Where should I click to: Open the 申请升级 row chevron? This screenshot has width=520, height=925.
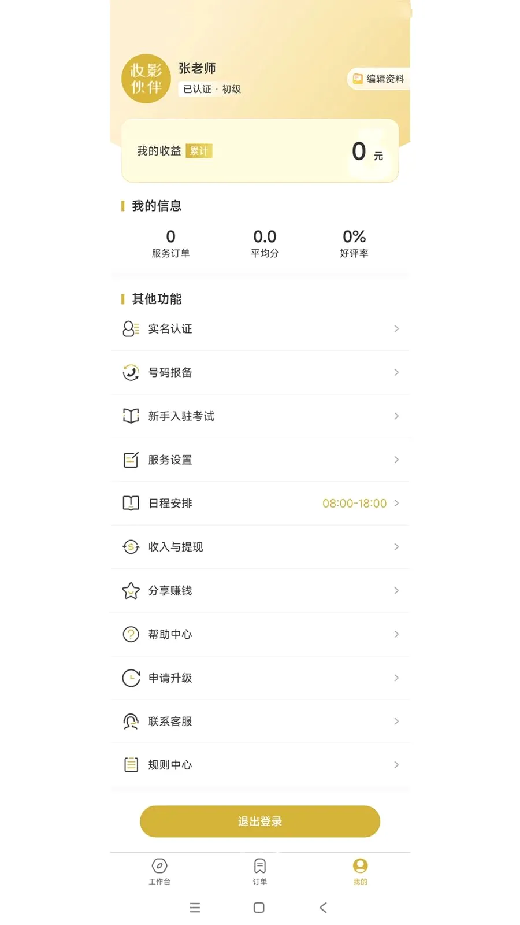[x=396, y=678]
